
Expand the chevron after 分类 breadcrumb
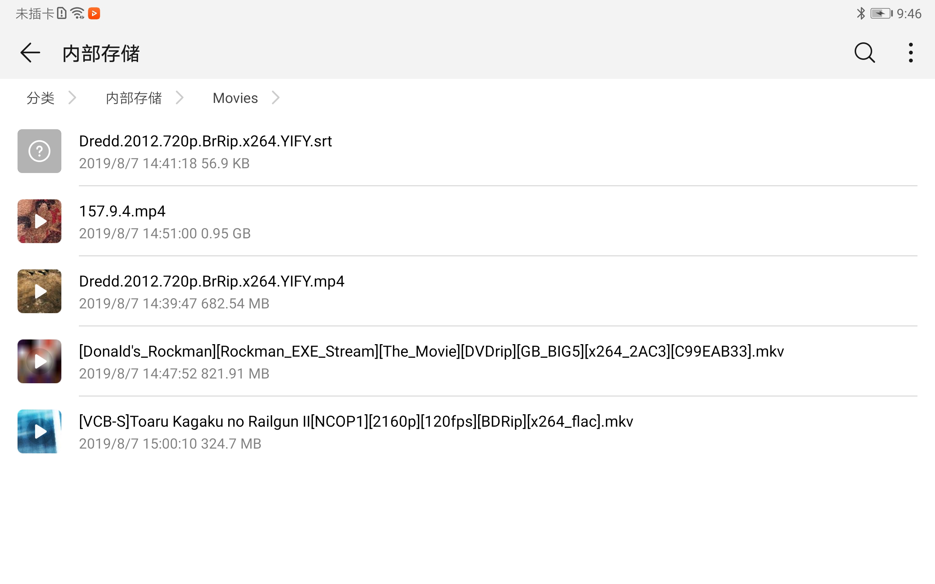click(73, 98)
